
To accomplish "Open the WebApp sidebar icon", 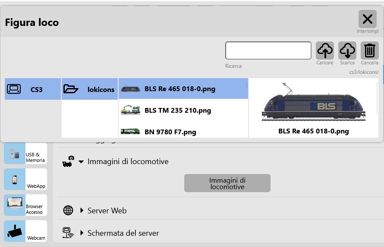I will [x=25, y=179].
